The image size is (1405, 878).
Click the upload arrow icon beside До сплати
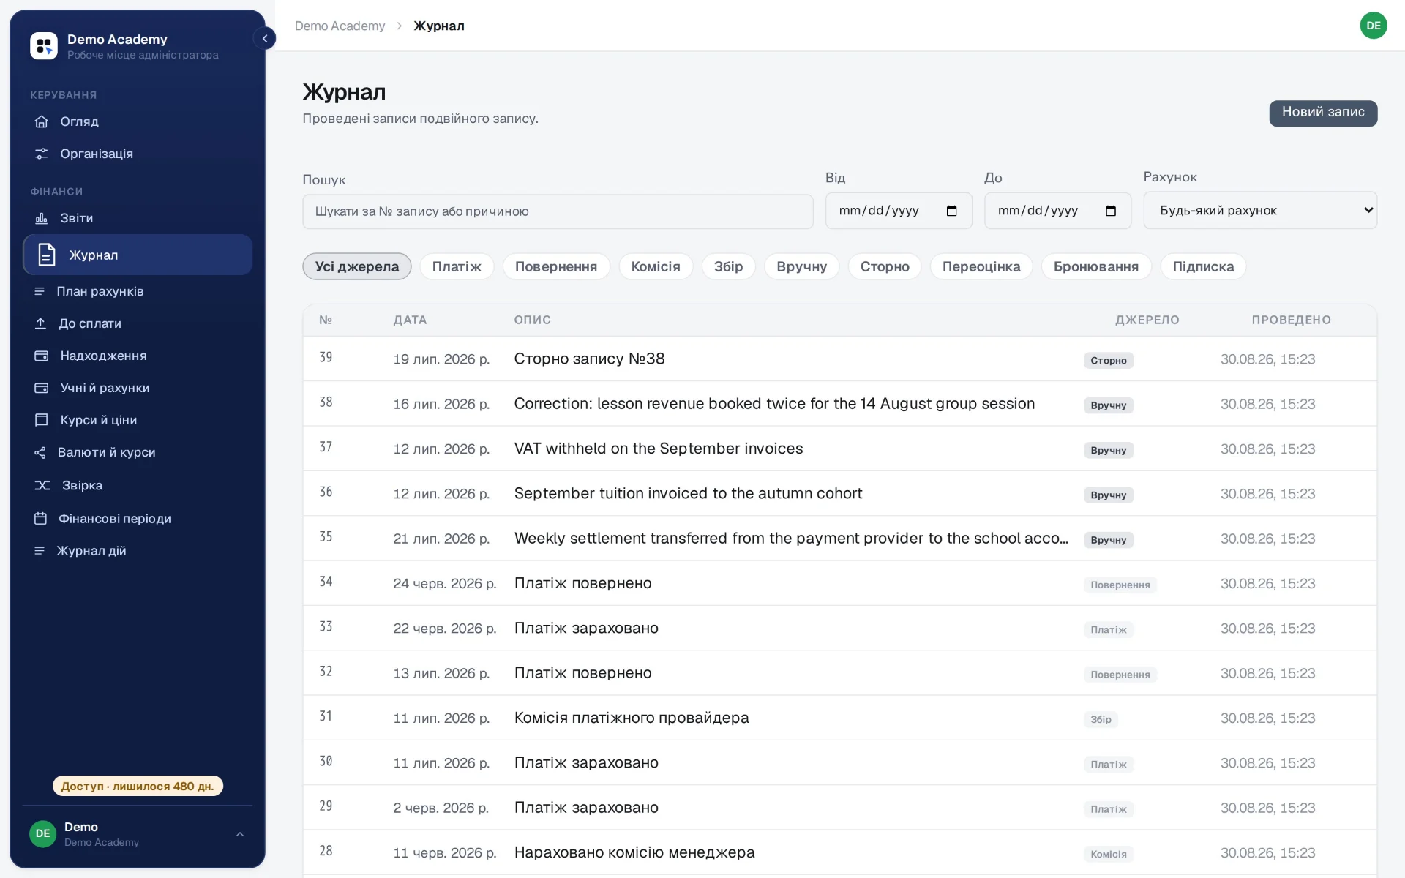coord(41,323)
